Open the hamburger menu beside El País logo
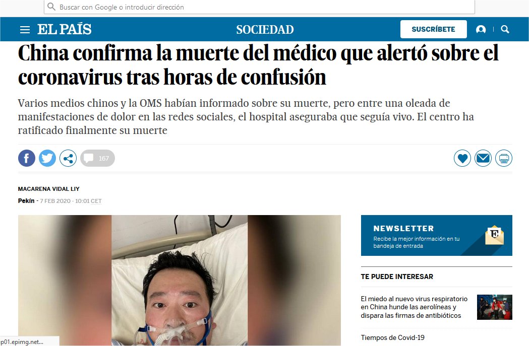The image size is (529, 346). [25, 30]
